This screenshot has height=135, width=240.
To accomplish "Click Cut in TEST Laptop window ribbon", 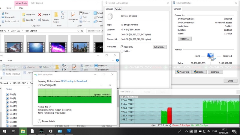I will (5, 13).
